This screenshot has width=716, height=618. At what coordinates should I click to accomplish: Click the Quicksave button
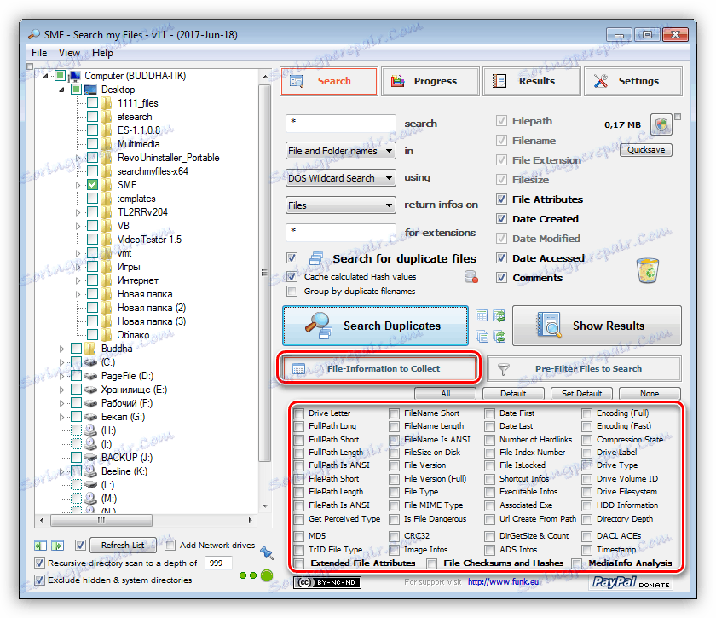tap(646, 150)
